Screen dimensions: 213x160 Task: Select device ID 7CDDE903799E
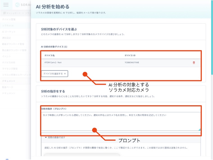[x=132, y=63]
